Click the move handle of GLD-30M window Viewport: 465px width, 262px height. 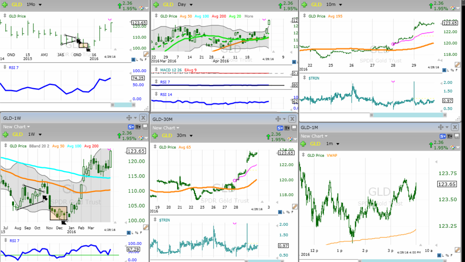[278, 119]
